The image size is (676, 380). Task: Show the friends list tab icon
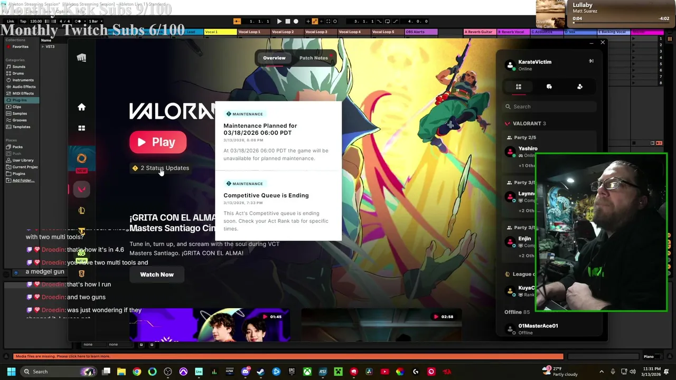(x=519, y=87)
